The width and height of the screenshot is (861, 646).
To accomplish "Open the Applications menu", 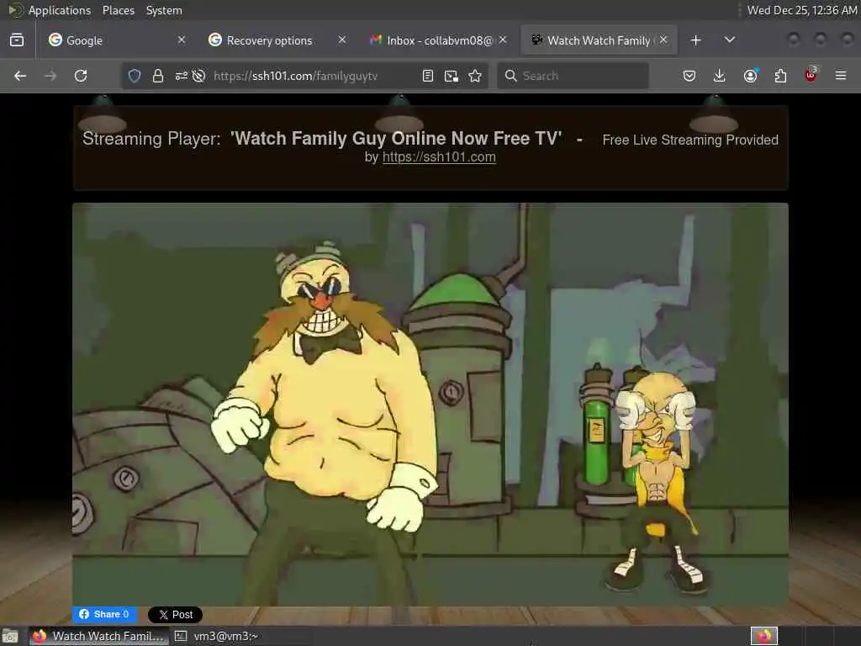I will pyautogui.click(x=60, y=10).
